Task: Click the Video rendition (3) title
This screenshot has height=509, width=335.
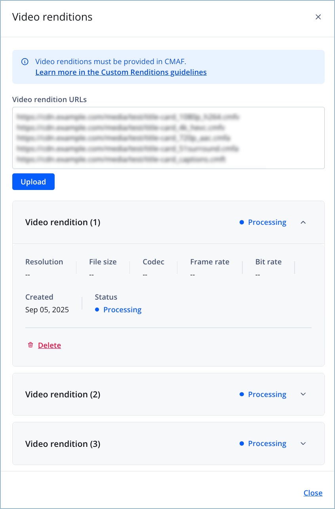Action: point(63,444)
